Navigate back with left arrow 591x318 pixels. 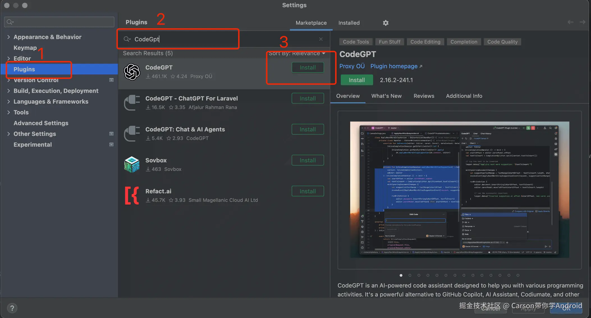(570, 22)
